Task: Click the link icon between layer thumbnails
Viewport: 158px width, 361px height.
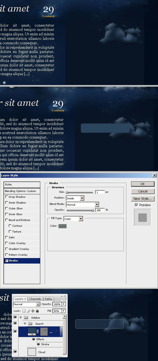Action: pyautogui.click(x=38, y=332)
